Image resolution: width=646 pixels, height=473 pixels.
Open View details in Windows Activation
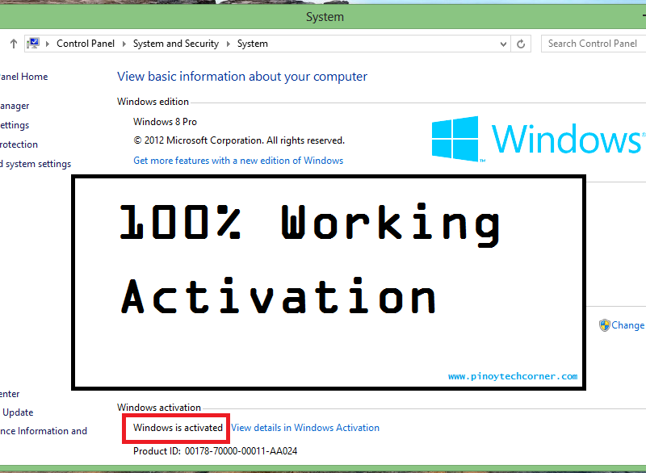(x=305, y=428)
